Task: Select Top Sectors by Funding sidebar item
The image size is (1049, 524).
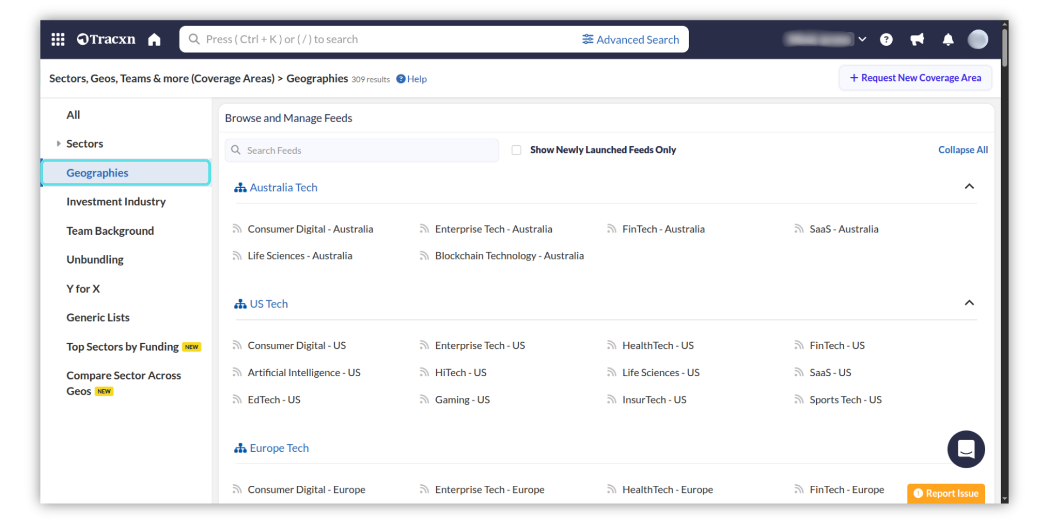Action: coord(122,347)
